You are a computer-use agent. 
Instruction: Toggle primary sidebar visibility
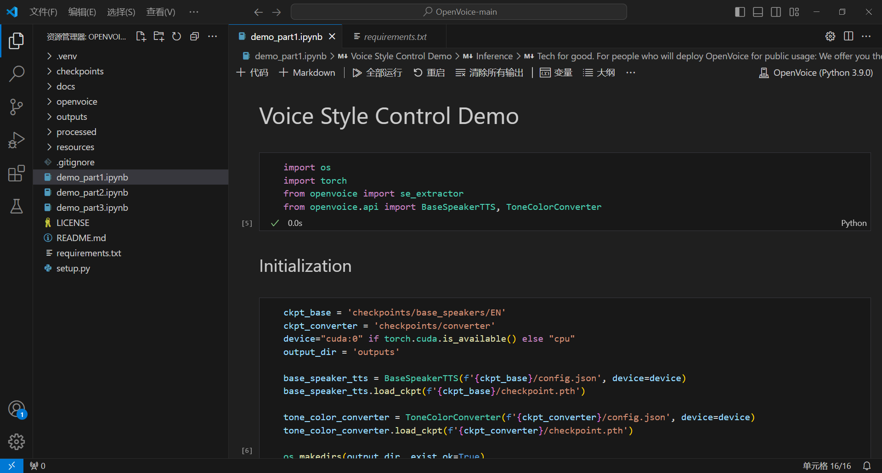click(x=740, y=12)
